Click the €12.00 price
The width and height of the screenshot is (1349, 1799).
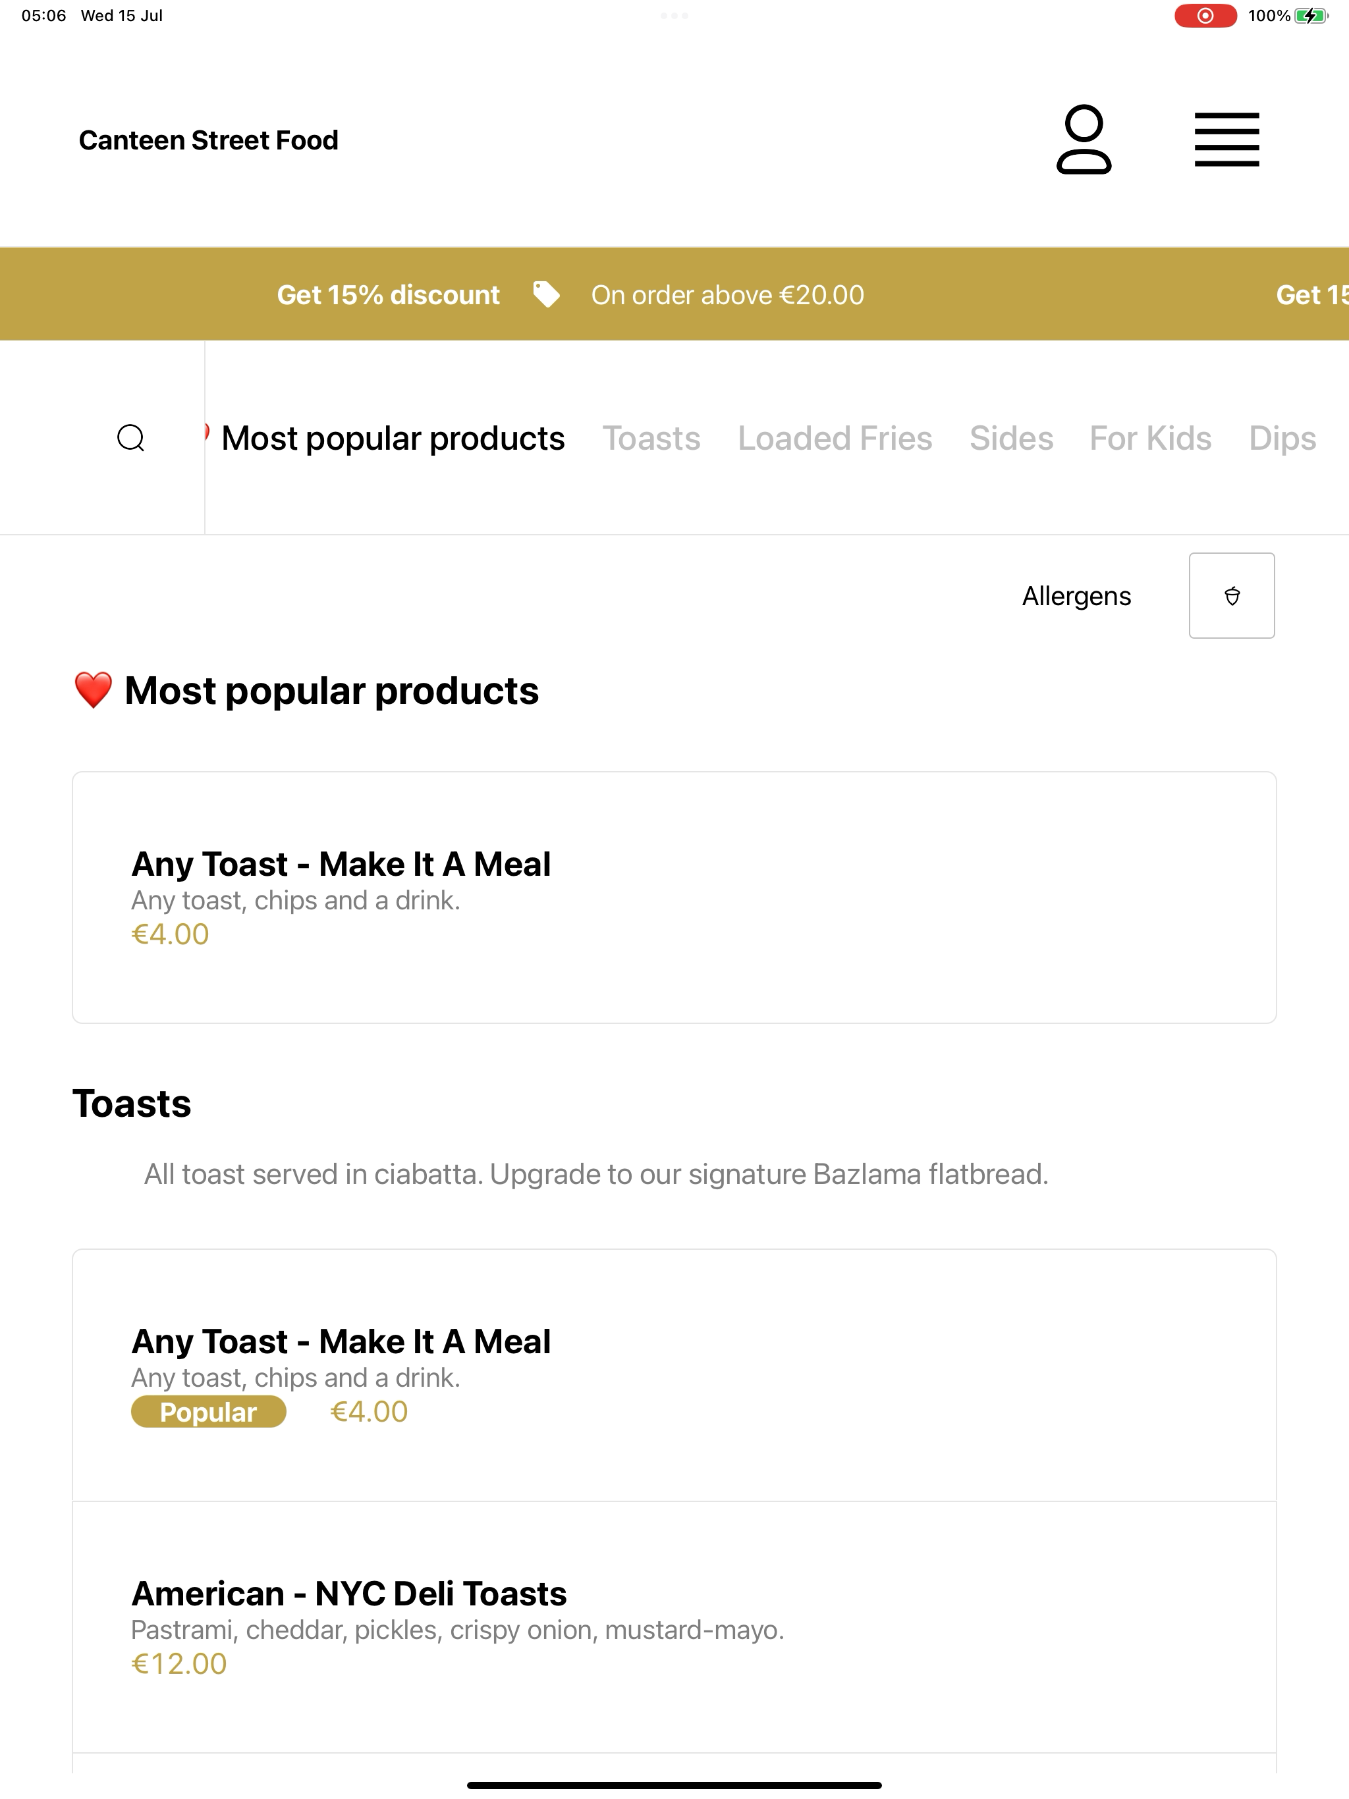(x=179, y=1664)
